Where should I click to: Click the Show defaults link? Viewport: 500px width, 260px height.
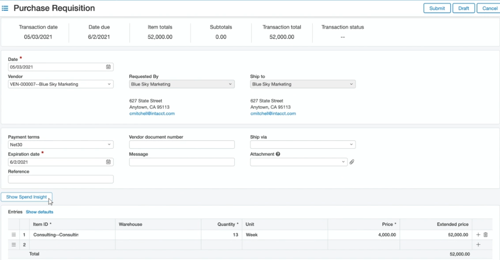point(39,212)
